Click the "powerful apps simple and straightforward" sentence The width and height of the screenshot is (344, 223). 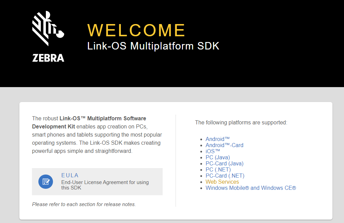click(x=82, y=151)
